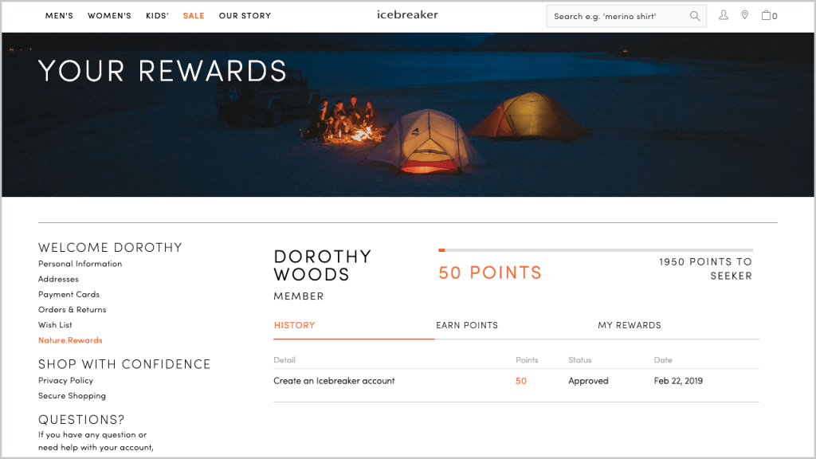Open Payment Cards link
Viewport: 816px width, 459px height.
[x=69, y=295]
